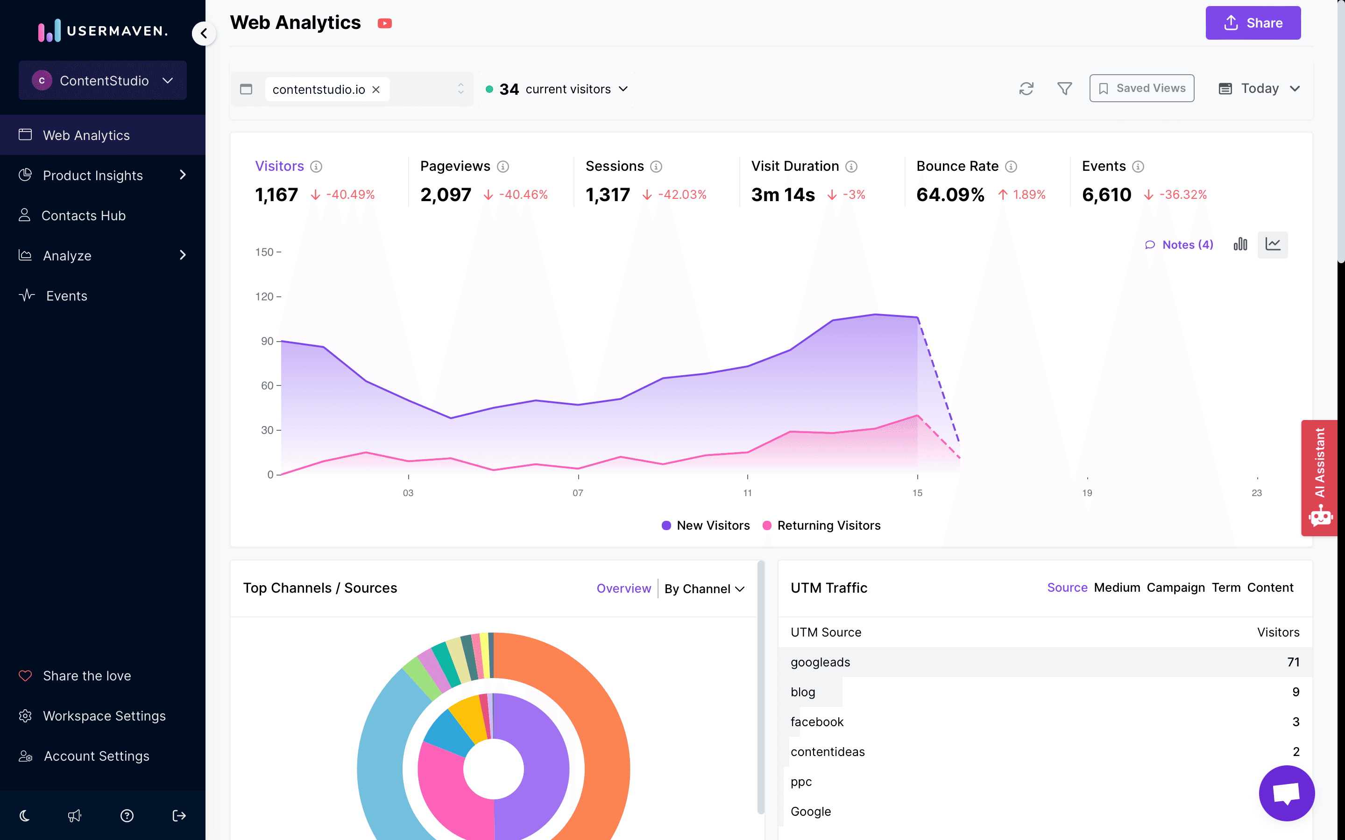
Task: Switch to line chart view
Action: tap(1274, 244)
